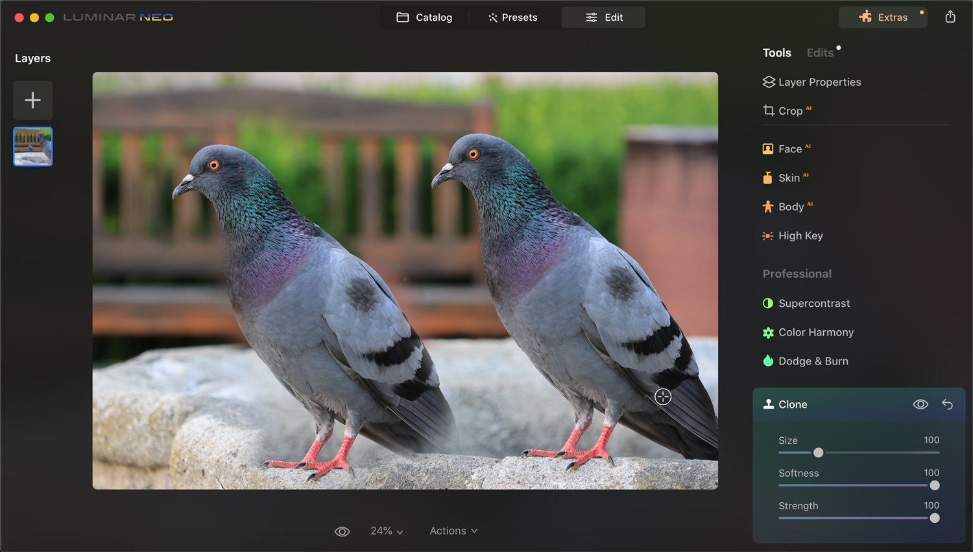Select the Dodge & Burn tool
This screenshot has height=552, width=973.
(x=813, y=361)
